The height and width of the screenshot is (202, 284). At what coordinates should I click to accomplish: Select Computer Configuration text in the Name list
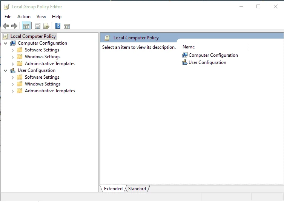coord(213,55)
